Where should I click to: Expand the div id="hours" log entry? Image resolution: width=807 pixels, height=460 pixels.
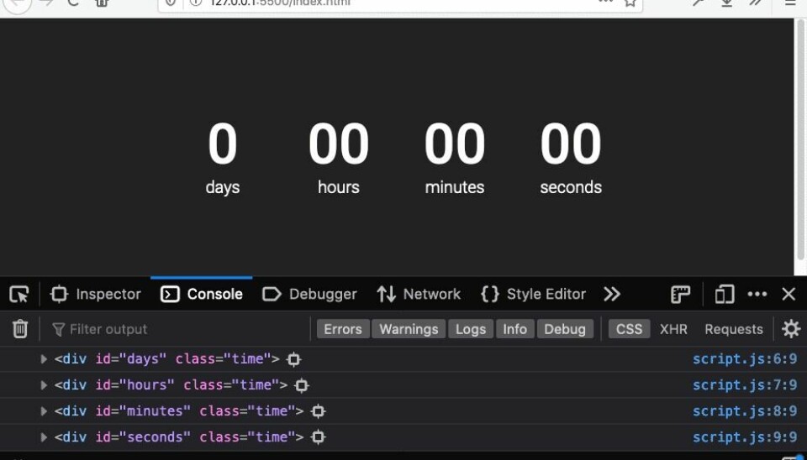coord(44,385)
